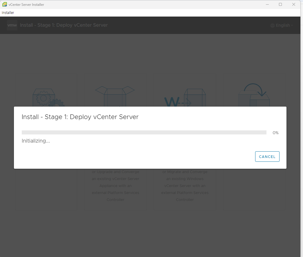Screen dimensions: 303x257
Task: Click the 0% progress value
Action: tap(275, 133)
